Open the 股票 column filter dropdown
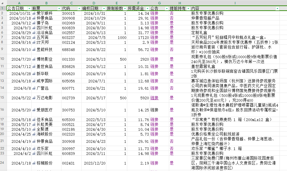 tap(59, 8)
